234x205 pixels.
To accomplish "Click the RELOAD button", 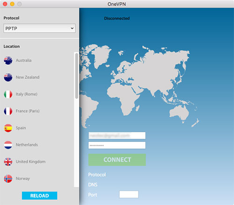I will (40, 196).
